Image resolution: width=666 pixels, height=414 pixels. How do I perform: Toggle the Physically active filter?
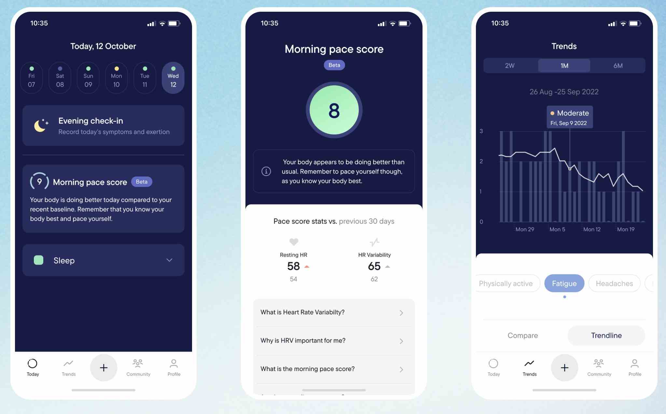(506, 283)
